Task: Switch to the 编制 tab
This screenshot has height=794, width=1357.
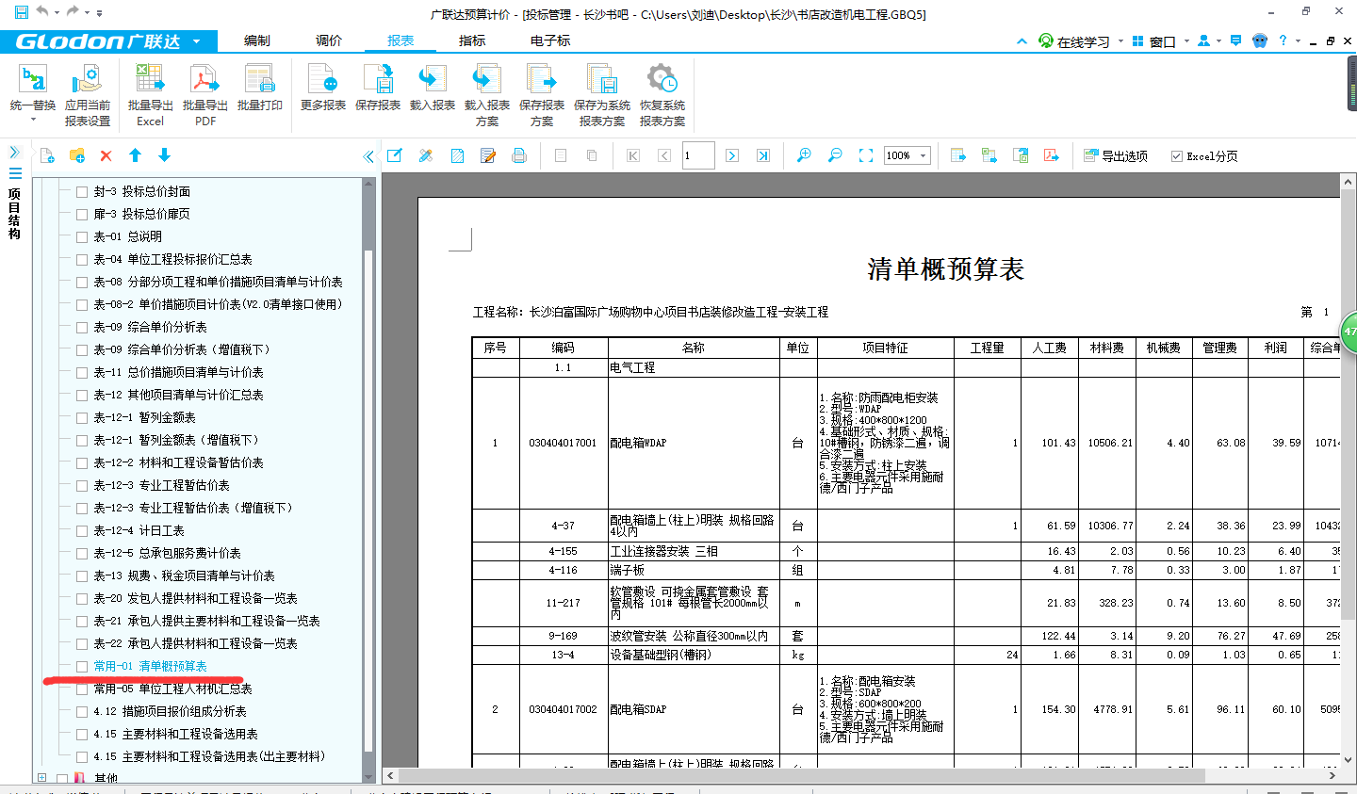Action: (257, 41)
